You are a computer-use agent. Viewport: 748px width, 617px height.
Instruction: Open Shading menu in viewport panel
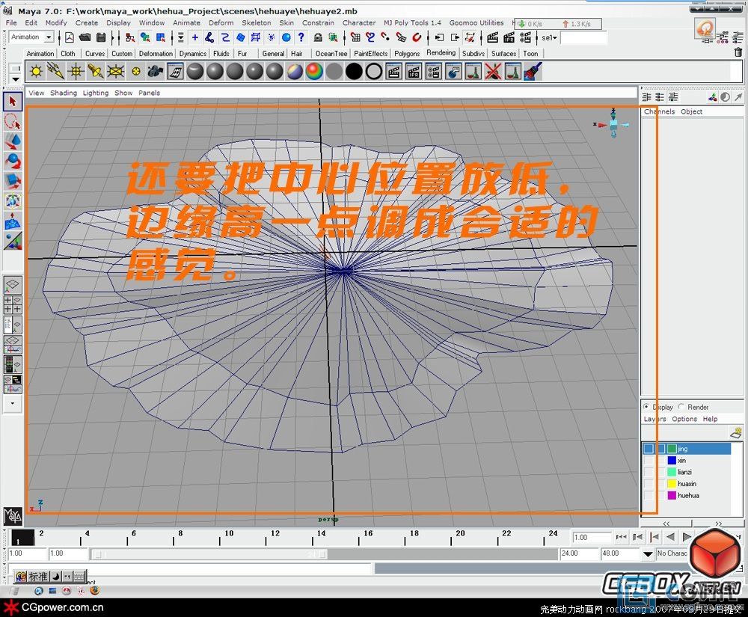64,93
